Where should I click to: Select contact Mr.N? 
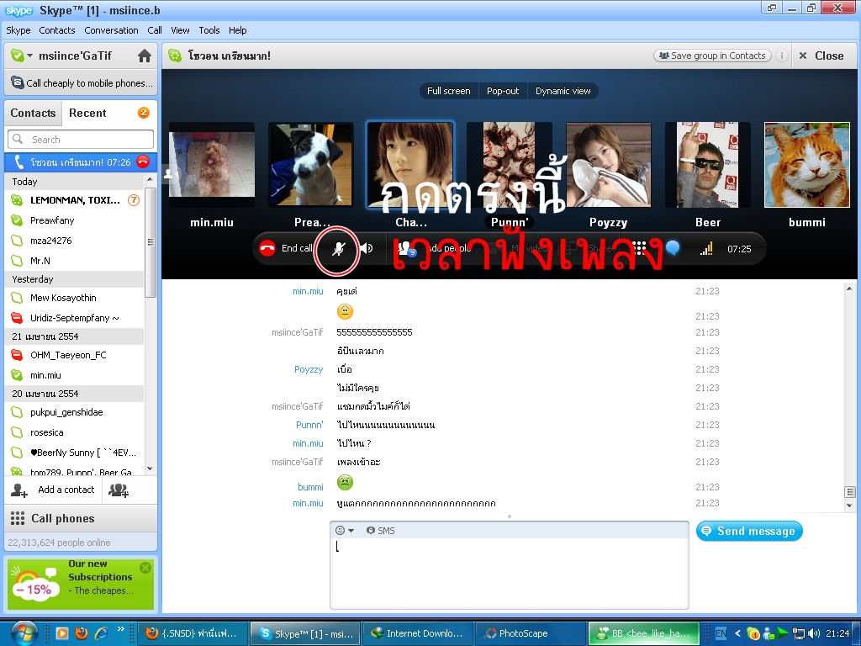click(x=75, y=261)
